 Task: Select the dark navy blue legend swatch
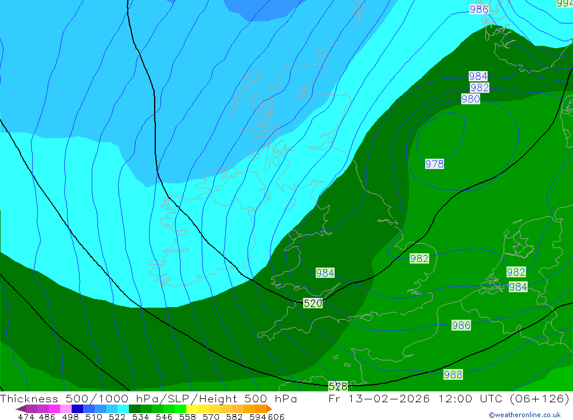pyautogui.click(x=77, y=409)
